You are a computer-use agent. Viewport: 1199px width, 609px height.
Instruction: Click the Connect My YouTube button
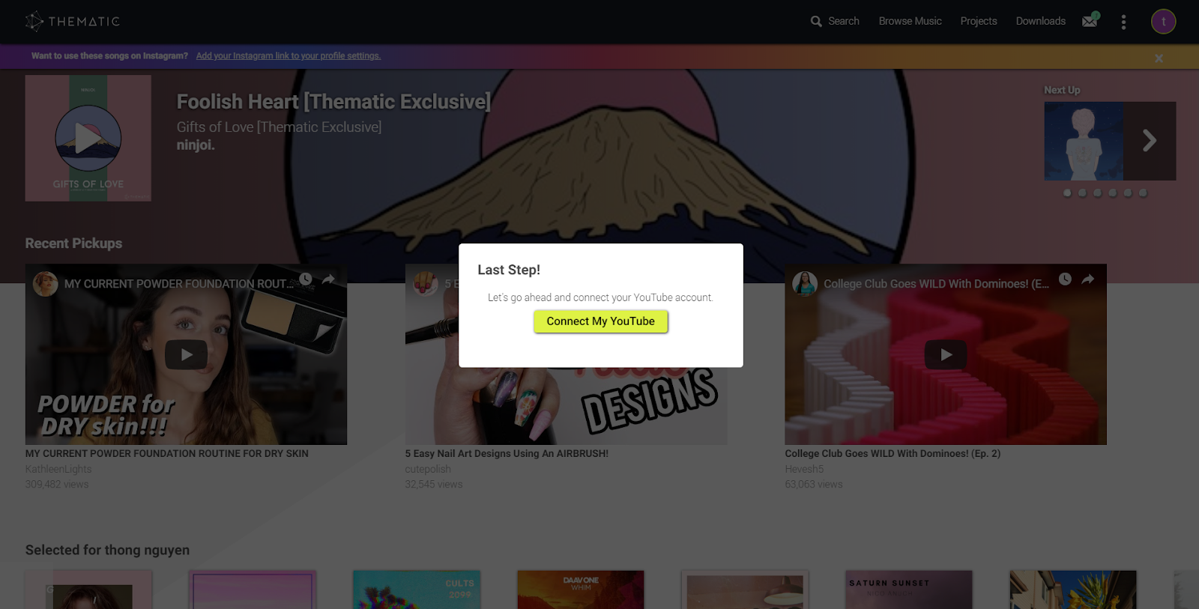click(x=600, y=321)
